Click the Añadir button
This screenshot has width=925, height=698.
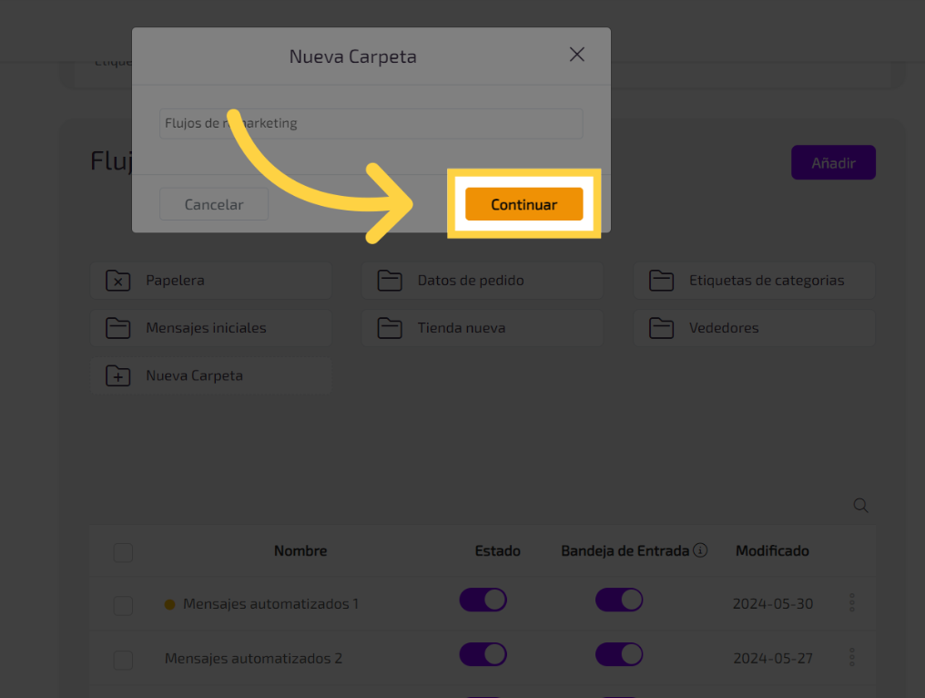(x=833, y=163)
